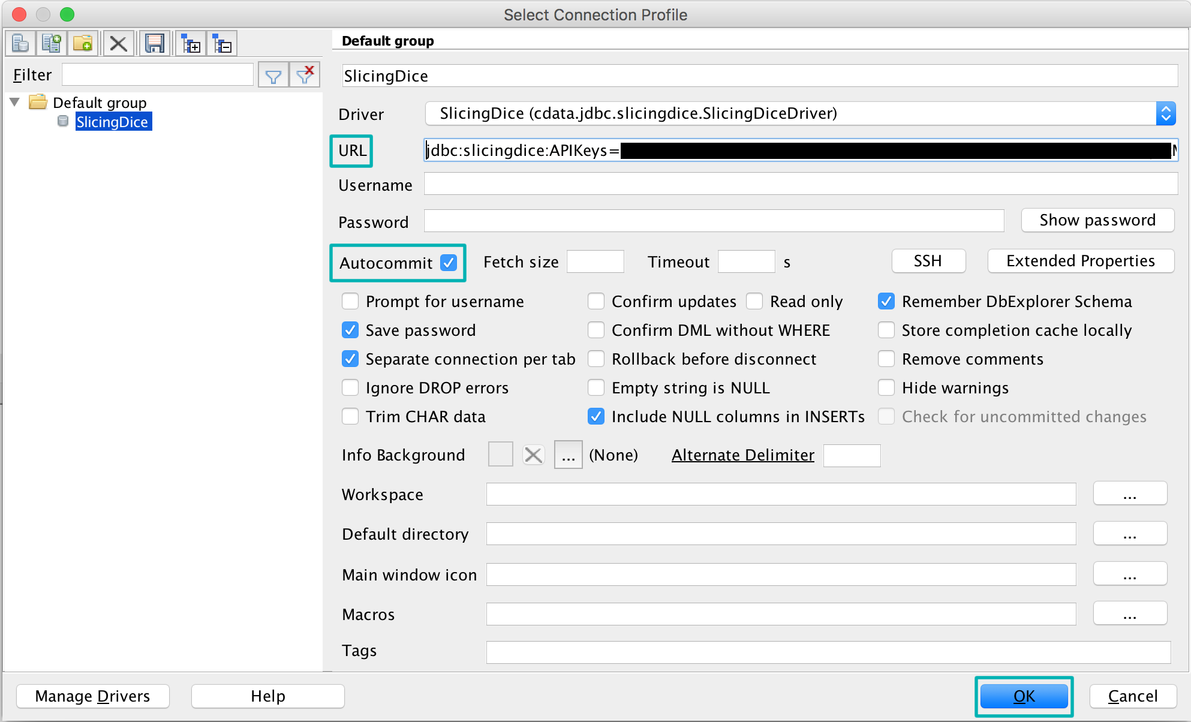Uncheck the Autocommit checkbox
1191x722 pixels.
point(449,263)
